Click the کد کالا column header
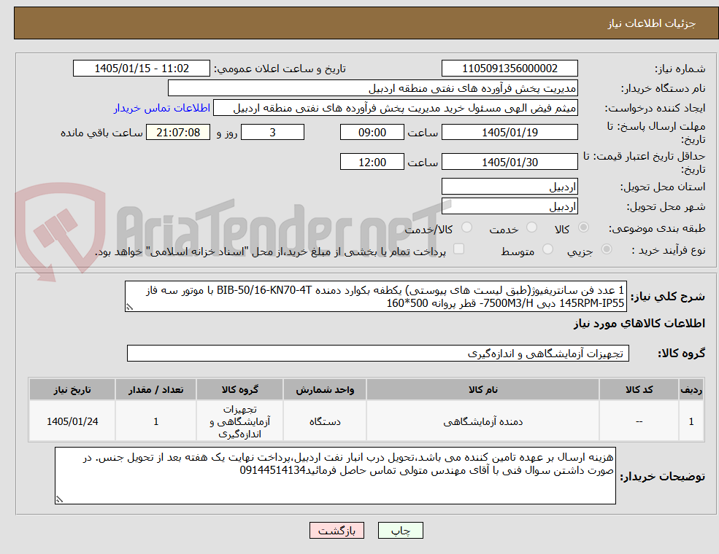The image size is (719, 554). 639,390
